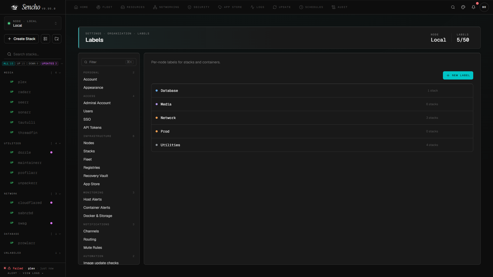Click the Create Stack button

click(x=22, y=39)
